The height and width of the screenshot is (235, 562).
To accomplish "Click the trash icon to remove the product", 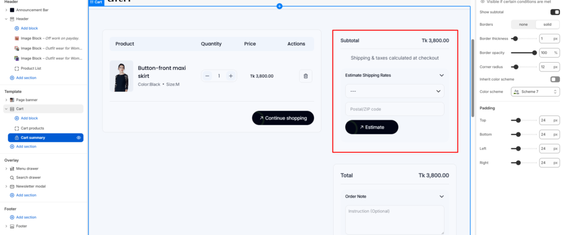I will 305,76.
